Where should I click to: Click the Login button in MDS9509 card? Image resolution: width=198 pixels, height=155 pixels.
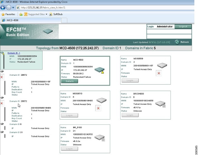click(x=130, y=80)
